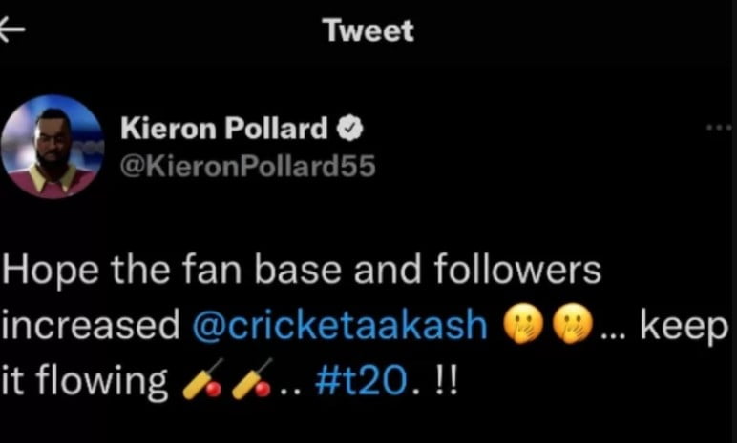Click the "it flowing" text

(x=86, y=381)
